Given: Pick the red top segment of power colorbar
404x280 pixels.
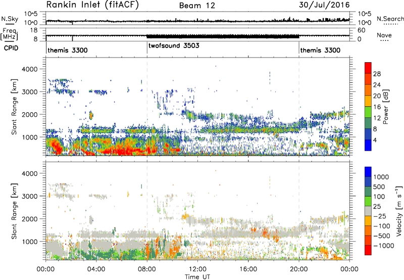Looking at the screenshot, I should click(x=368, y=68).
